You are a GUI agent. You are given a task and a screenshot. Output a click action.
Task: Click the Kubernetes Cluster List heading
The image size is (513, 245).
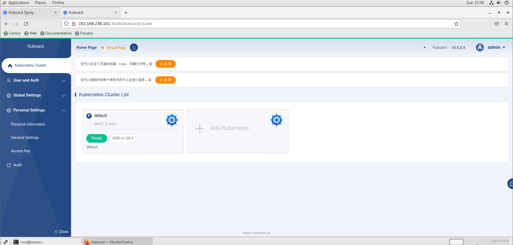tap(104, 95)
